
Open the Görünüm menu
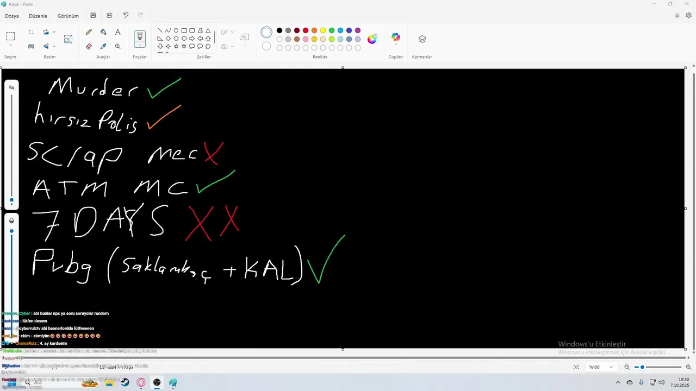click(68, 16)
